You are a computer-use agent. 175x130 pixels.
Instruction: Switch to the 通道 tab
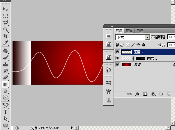[129, 31]
